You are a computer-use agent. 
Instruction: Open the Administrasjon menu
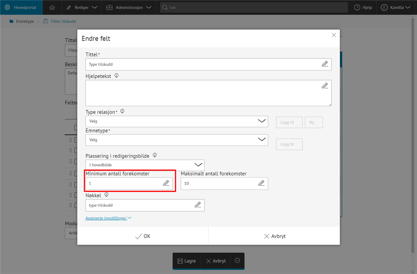click(x=129, y=7)
